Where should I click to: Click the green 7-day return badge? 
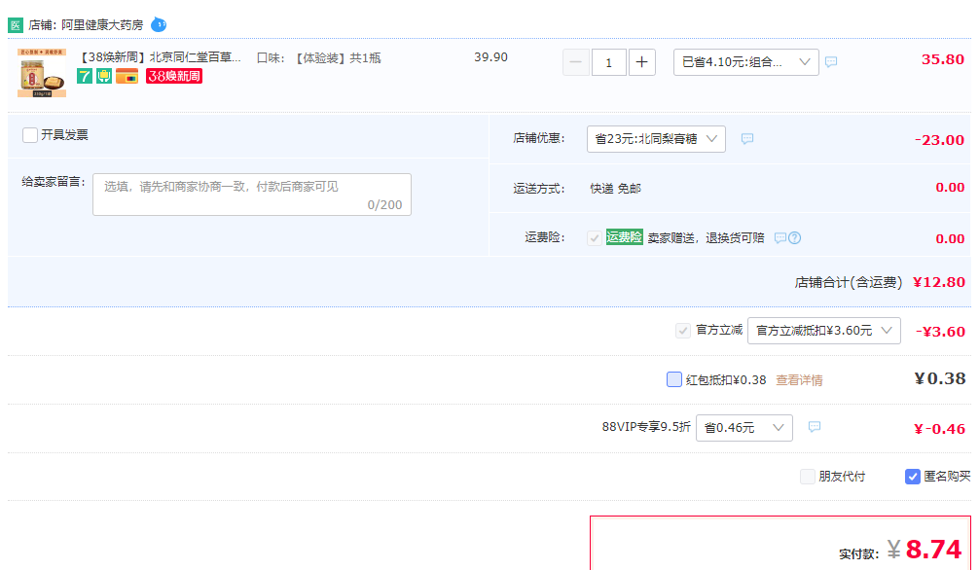[x=85, y=76]
